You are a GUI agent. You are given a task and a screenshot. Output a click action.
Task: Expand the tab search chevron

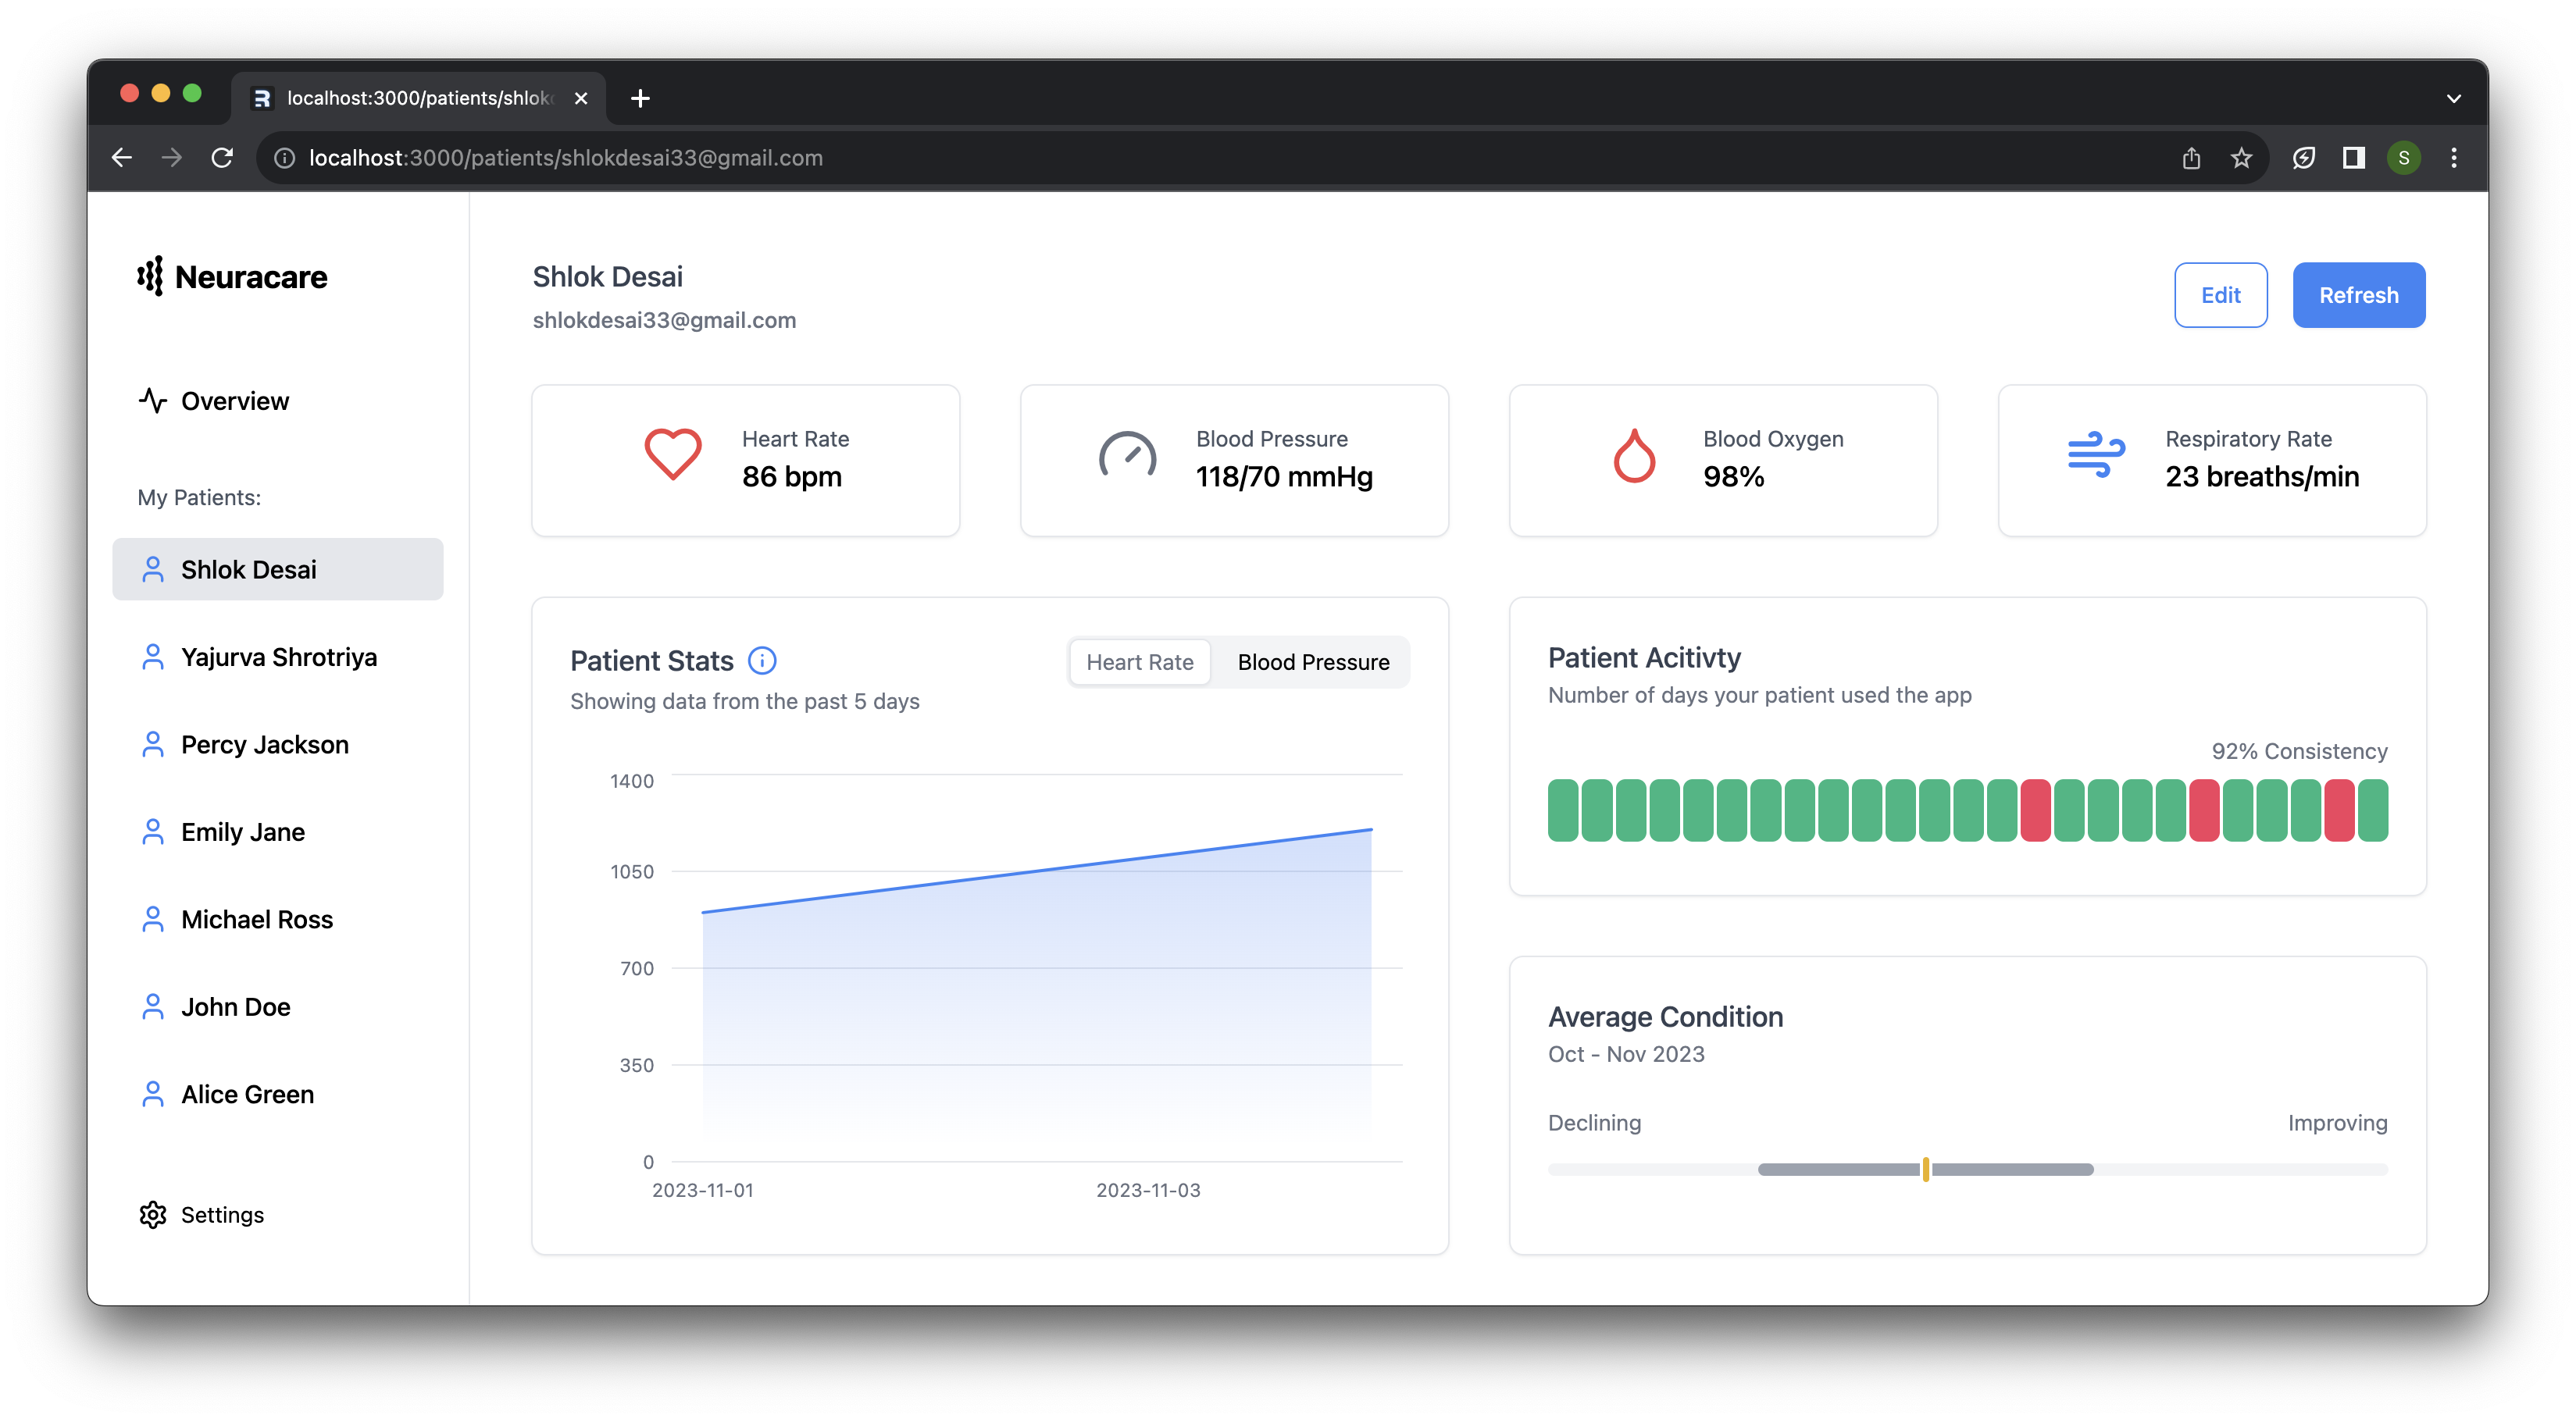(x=2453, y=98)
